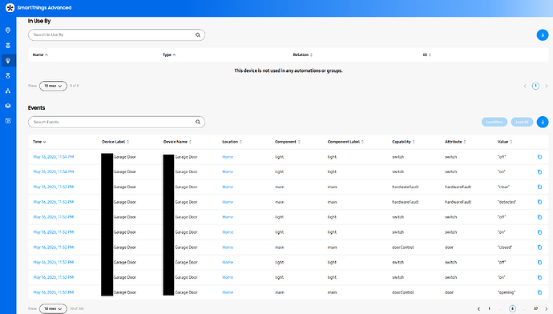
Task: Sort In Use By table by Type
Action: click(169, 54)
